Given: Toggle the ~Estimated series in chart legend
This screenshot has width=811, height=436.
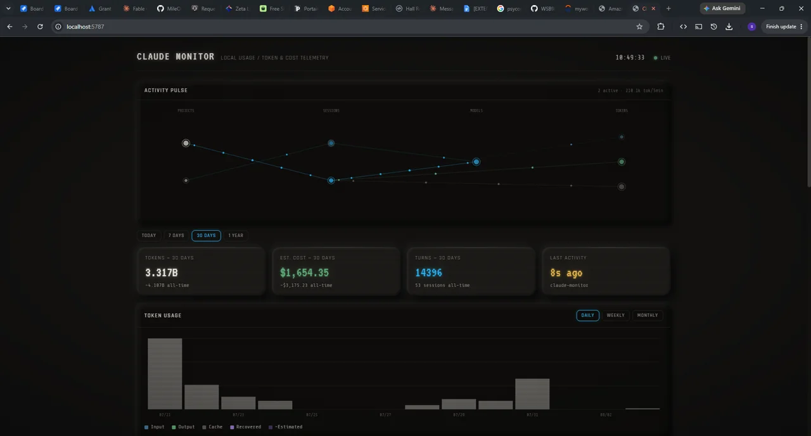Looking at the screenshot, I should tap(286, 427).
